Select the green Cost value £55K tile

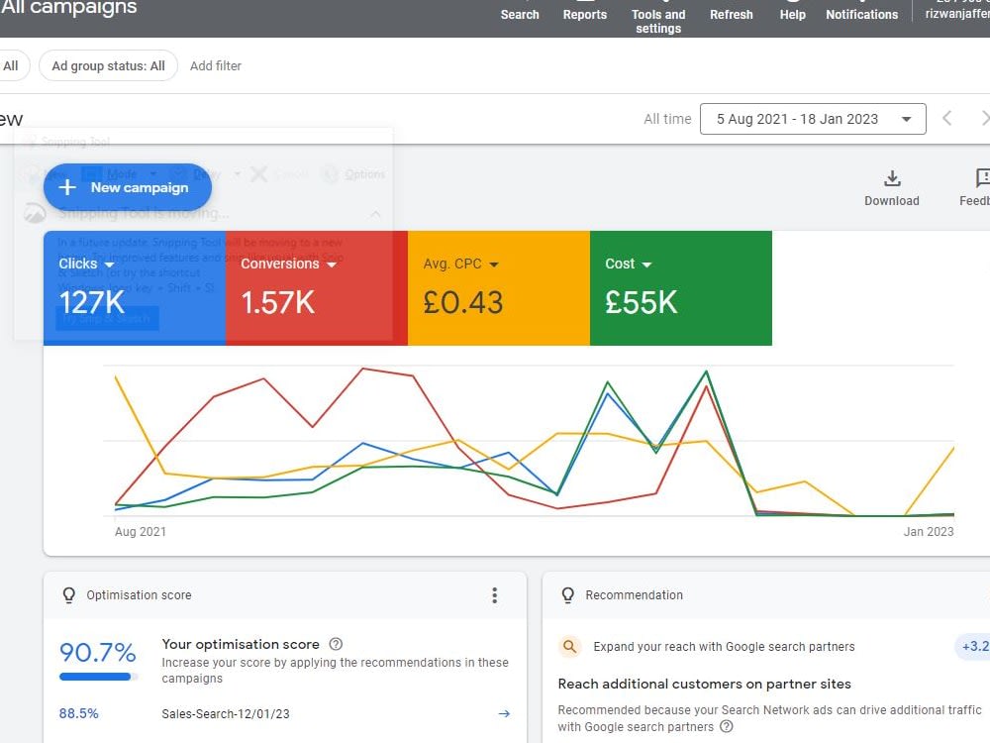coord(681,288)
